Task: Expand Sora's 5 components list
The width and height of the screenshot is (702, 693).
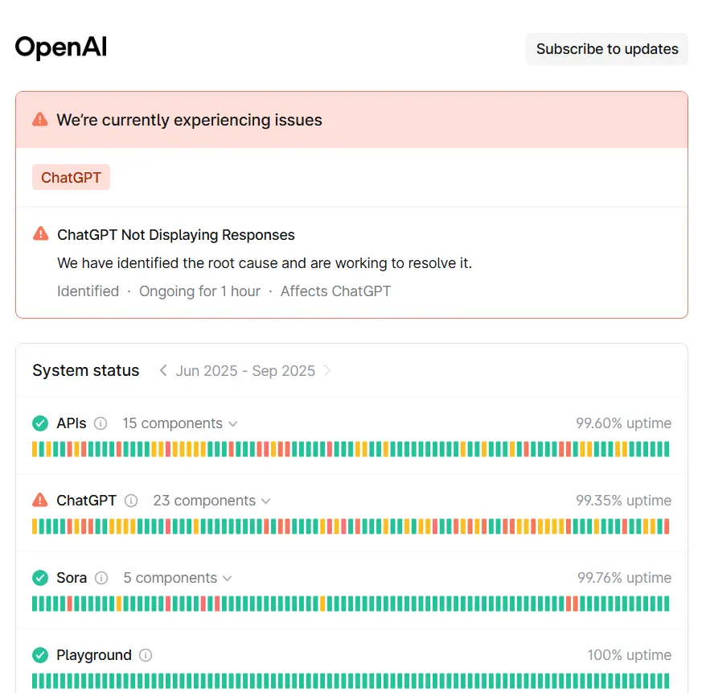Action: [x=177, y=578]
